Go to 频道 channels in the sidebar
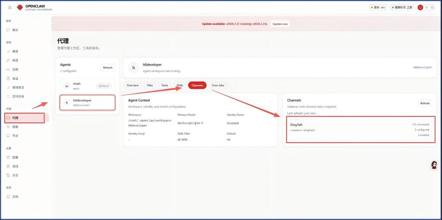Screen dimensions: 442x220 click(15, 60)
